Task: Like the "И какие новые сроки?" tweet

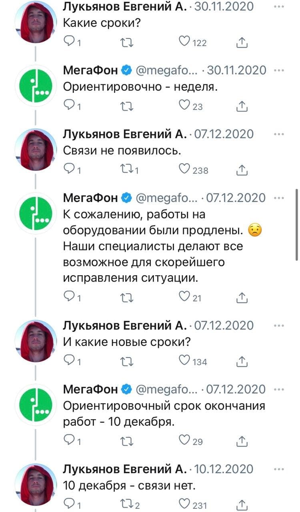Action: click(x=184, y=361)
